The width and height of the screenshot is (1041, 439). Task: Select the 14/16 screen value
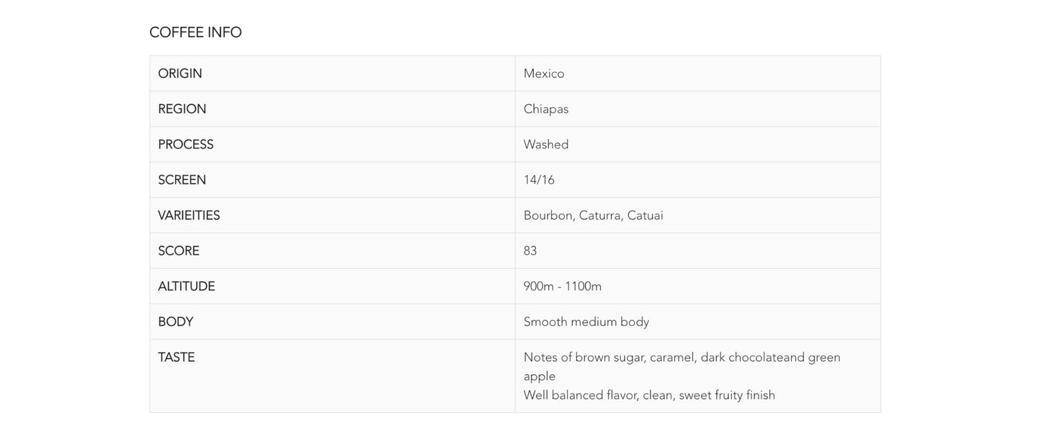[539, 180]
